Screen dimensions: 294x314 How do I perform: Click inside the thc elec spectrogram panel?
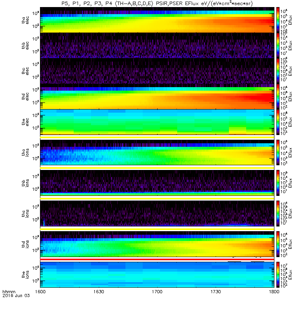[x=157, y=71]
